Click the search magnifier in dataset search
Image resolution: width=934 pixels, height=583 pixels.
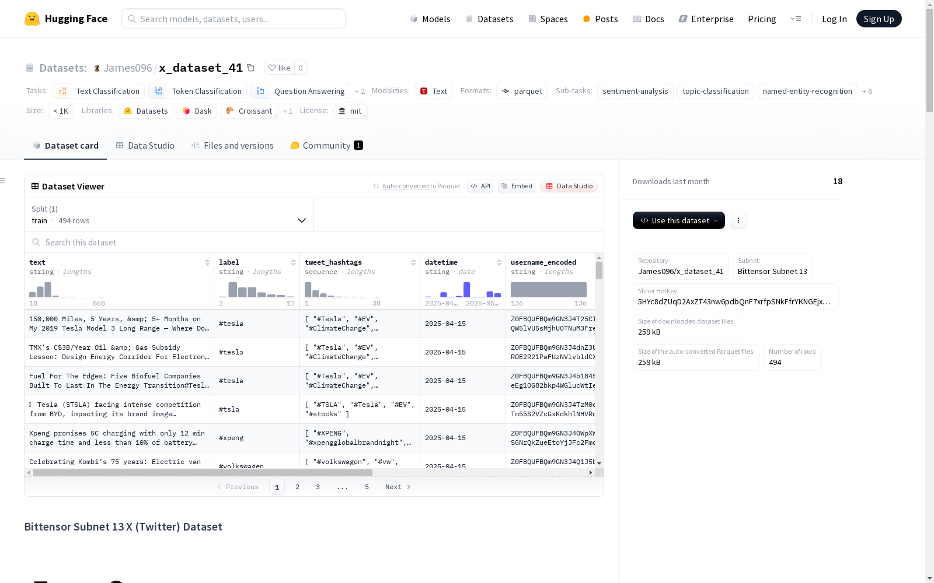(36, 242)
